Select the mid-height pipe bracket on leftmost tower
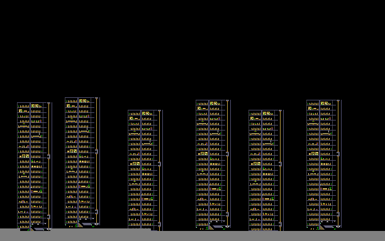 48,156
